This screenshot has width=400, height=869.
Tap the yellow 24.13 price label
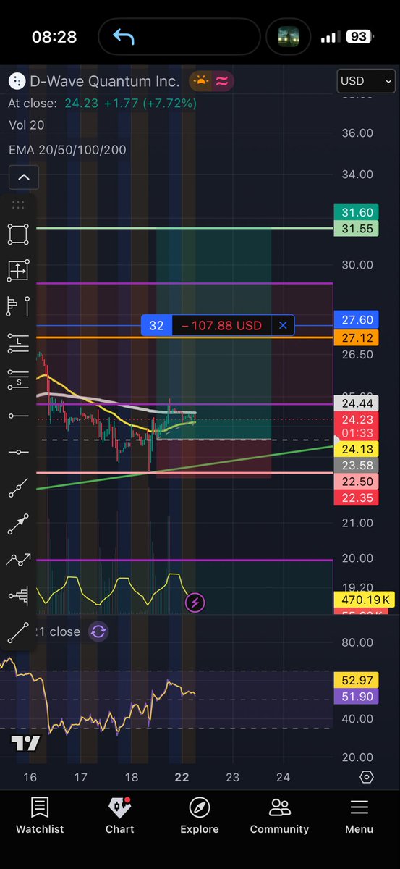(357, 449)
